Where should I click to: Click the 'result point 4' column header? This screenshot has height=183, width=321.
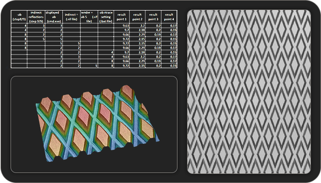pyautogui.click(x=169, y=17)
